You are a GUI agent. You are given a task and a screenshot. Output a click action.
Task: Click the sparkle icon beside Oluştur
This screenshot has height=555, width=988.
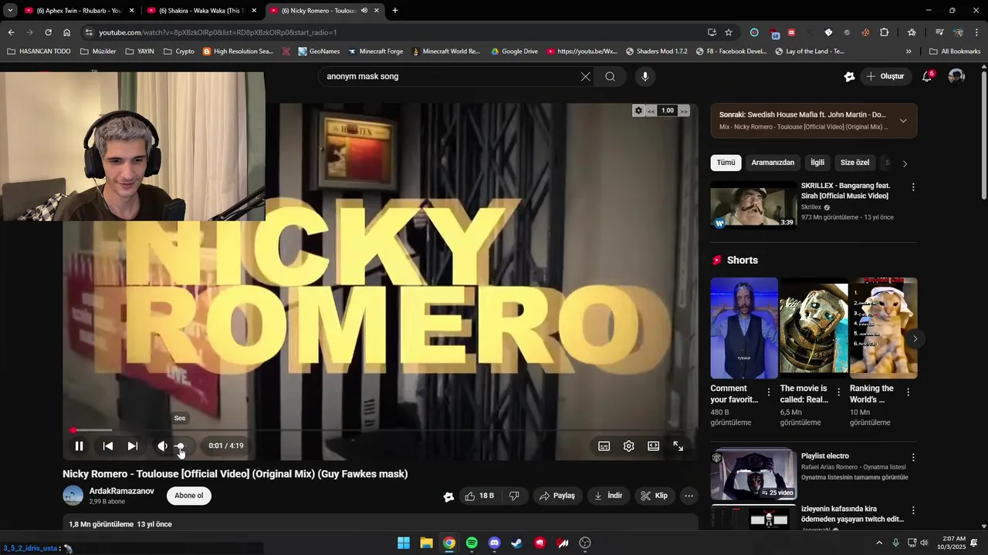(x=849, y=76)
